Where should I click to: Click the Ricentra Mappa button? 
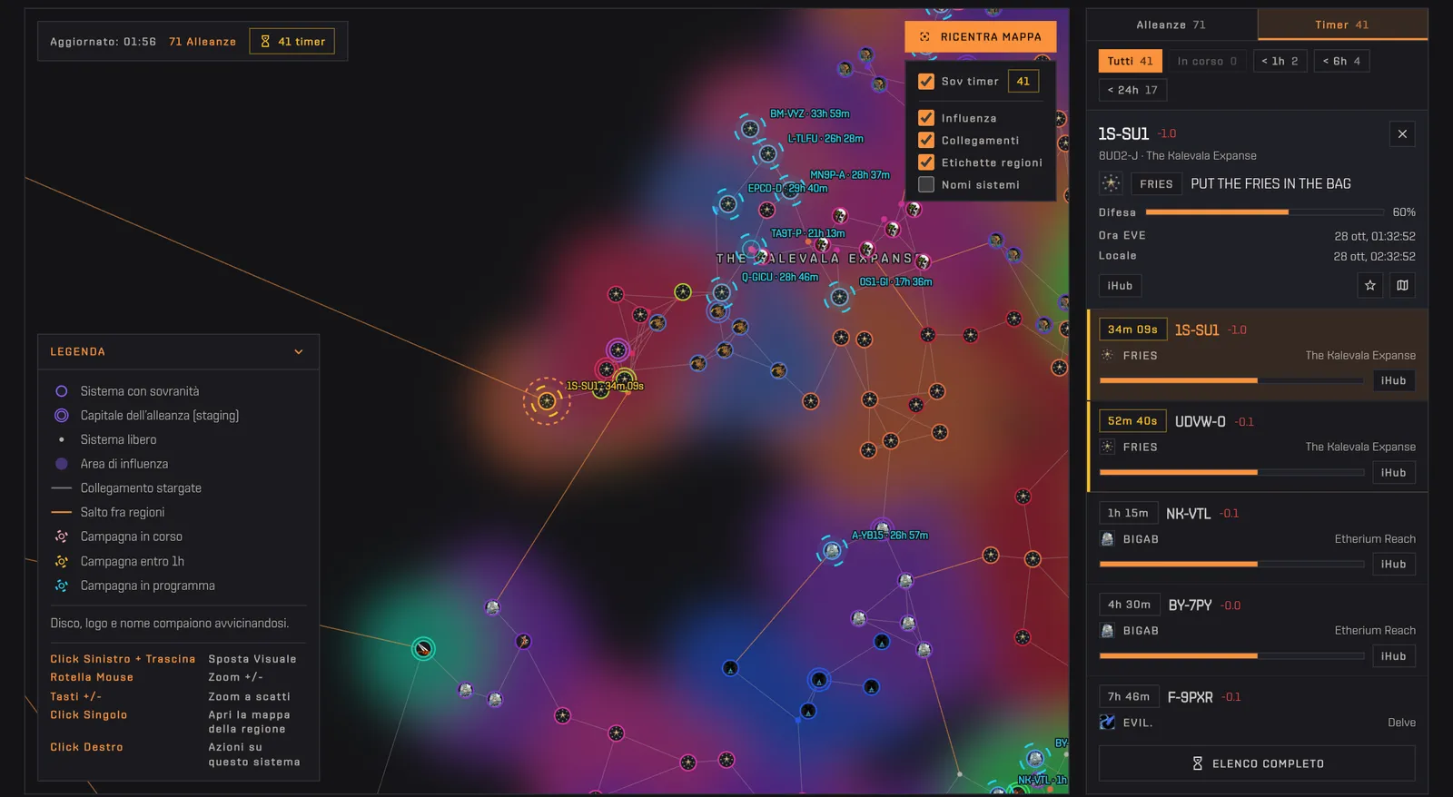(981, 37)
